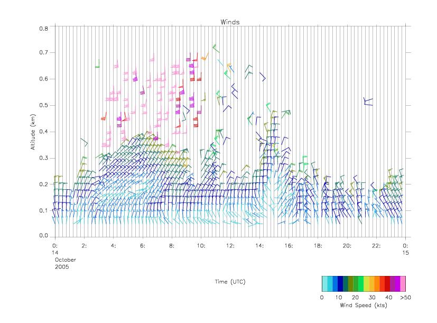Screen dimensions: 437x323
Task: Select the 'Wind Speed (kts)' legend caption
Action: pos(364,305)
